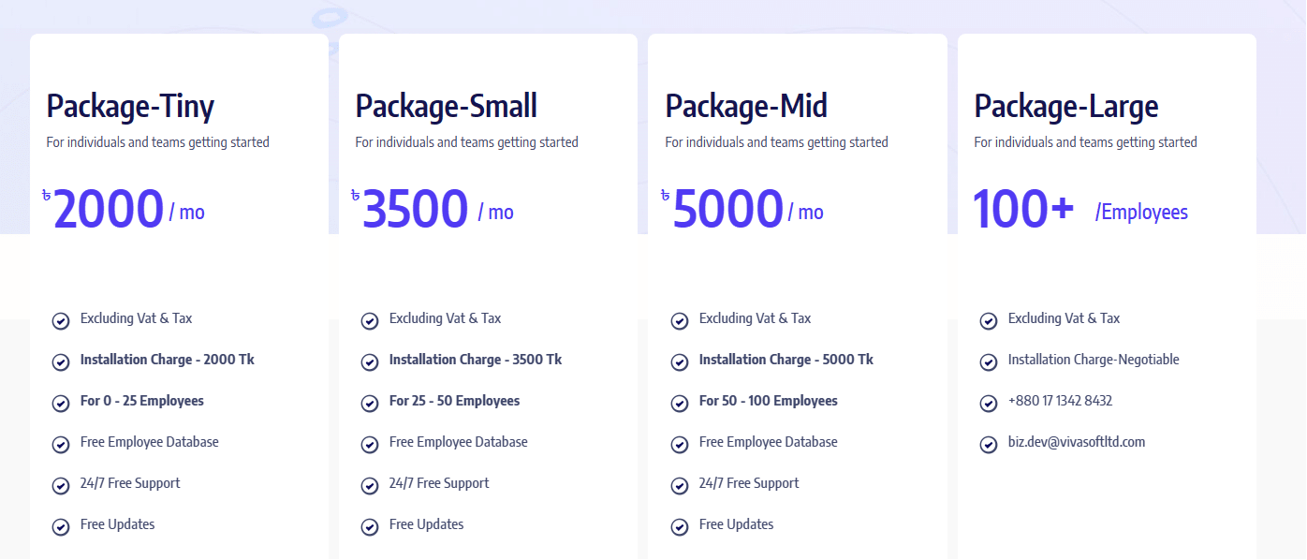Select the Package-Large heading
1307x560 pixels.
pyautogui.click(x=1066, y=107)
